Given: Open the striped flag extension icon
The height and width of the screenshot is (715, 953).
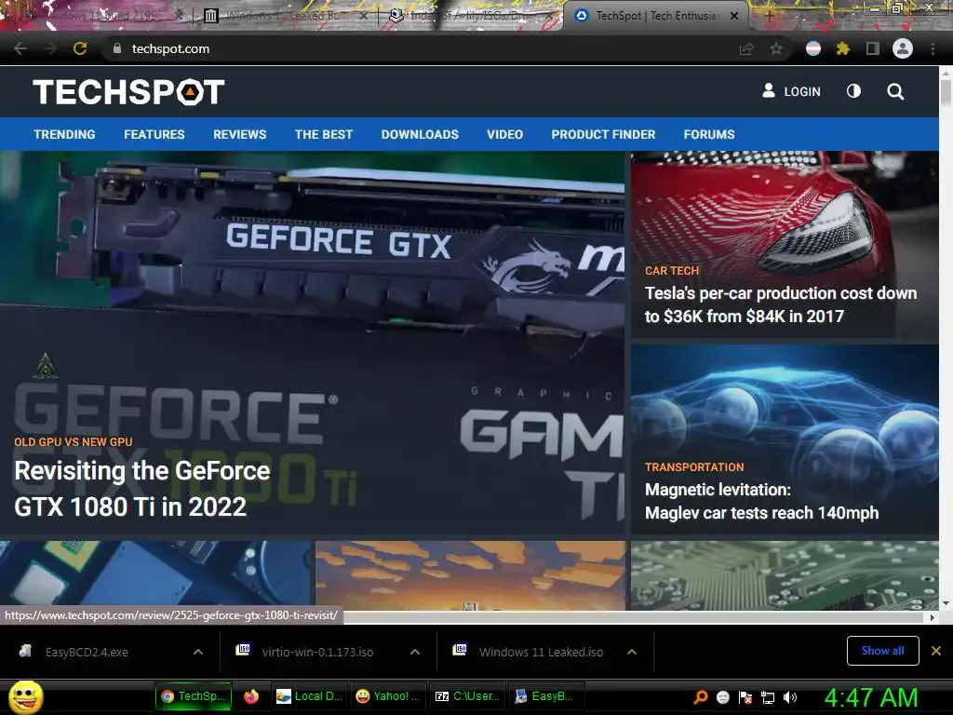Looking at the screenshot, I should [813, 48].
